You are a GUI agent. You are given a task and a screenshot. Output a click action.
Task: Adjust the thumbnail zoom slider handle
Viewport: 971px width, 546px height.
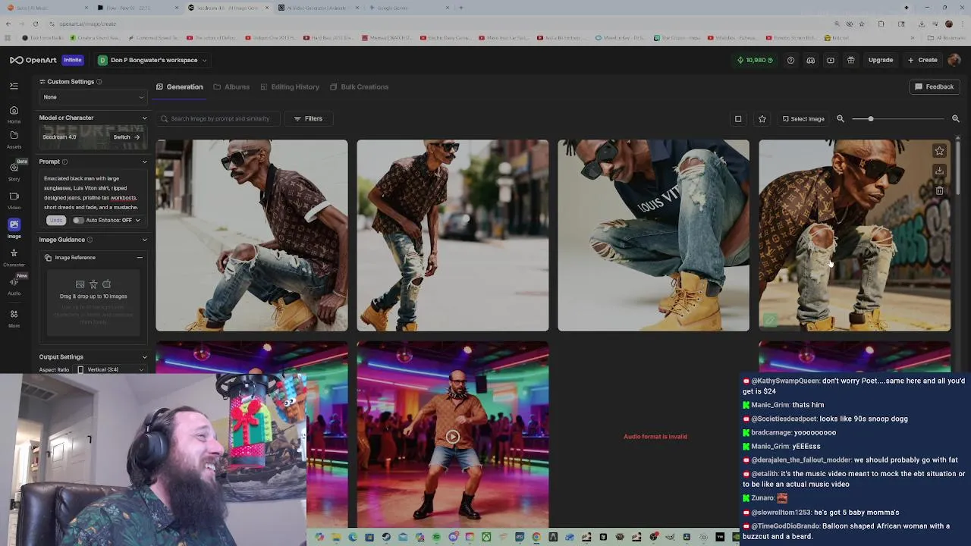[x=871, y=119]
